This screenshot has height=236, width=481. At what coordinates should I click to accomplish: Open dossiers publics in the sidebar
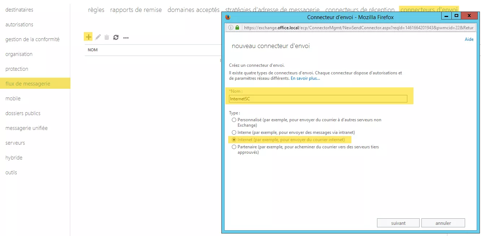coord(23,113)
